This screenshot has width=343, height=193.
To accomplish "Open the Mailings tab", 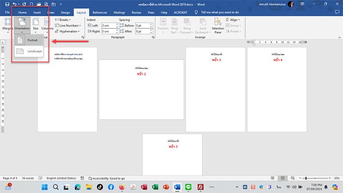I will pyautogui.click(x=119, y=12).
